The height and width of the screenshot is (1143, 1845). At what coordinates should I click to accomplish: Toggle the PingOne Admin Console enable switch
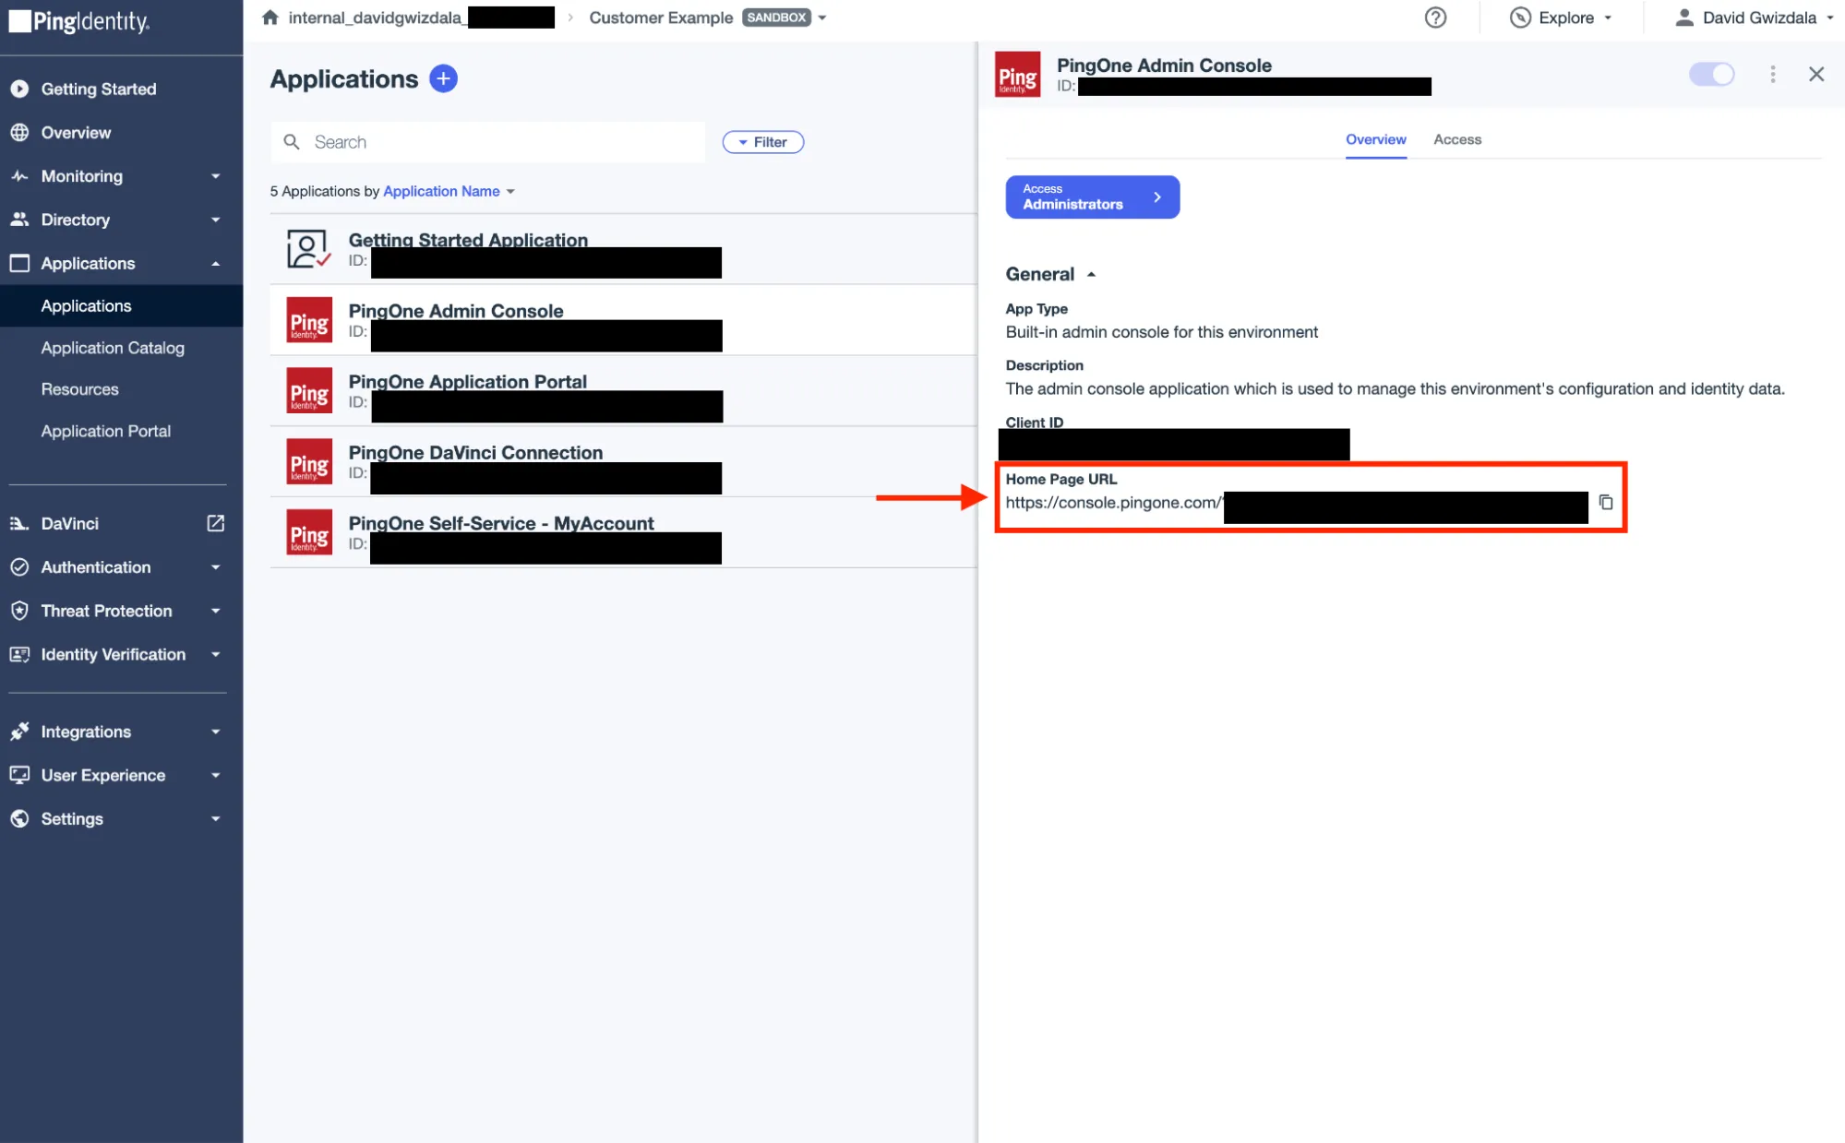tap(1711, 74)
